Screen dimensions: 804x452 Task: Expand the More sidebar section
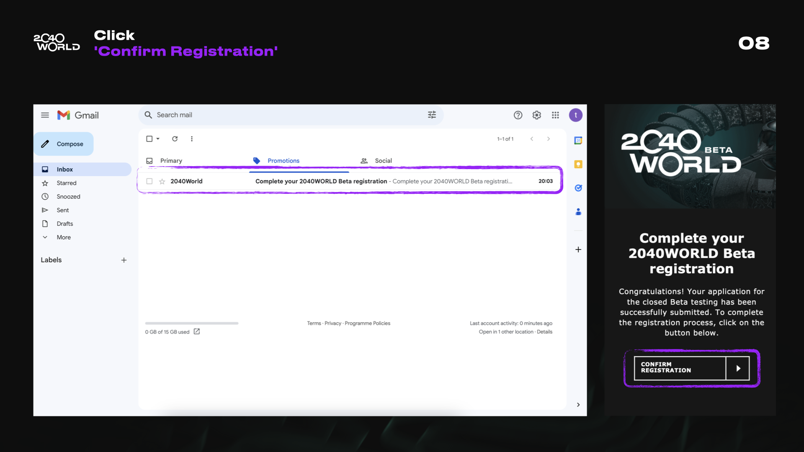coord(64,237)
